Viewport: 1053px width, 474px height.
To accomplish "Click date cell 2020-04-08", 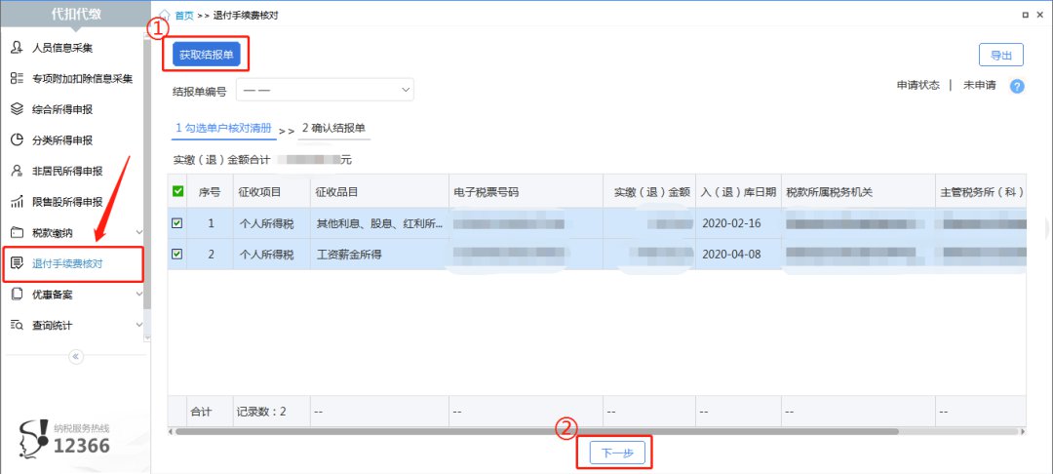I will tap(738, 255).
